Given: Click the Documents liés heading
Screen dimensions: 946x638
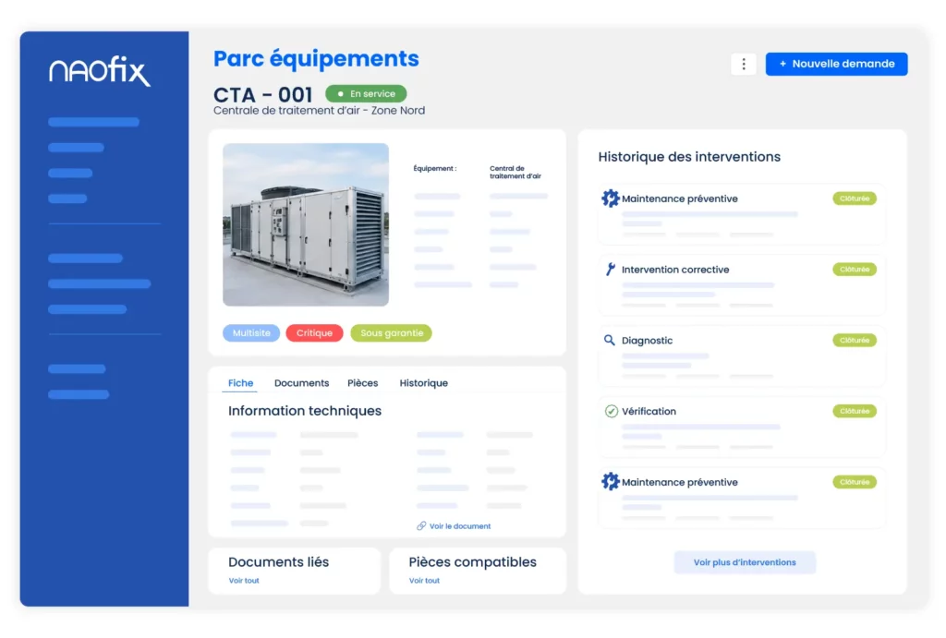Looking at the screenshot, I should 278,562.
